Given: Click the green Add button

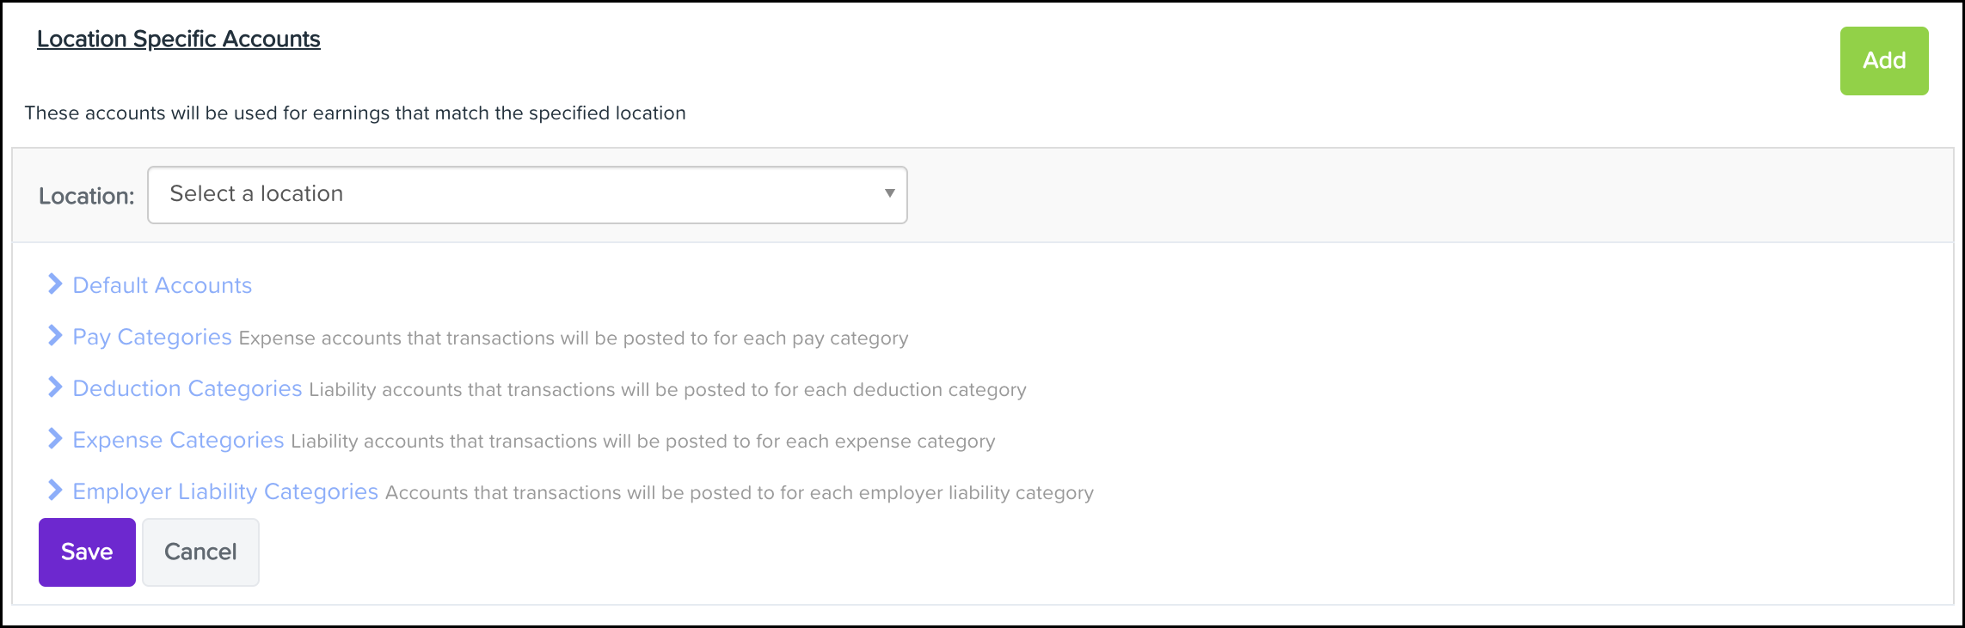Looking at the screenshot, I should tap(1883, 61).
